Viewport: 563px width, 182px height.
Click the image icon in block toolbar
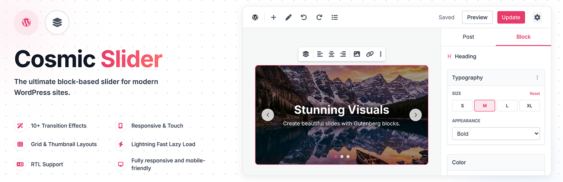[357, 54]
